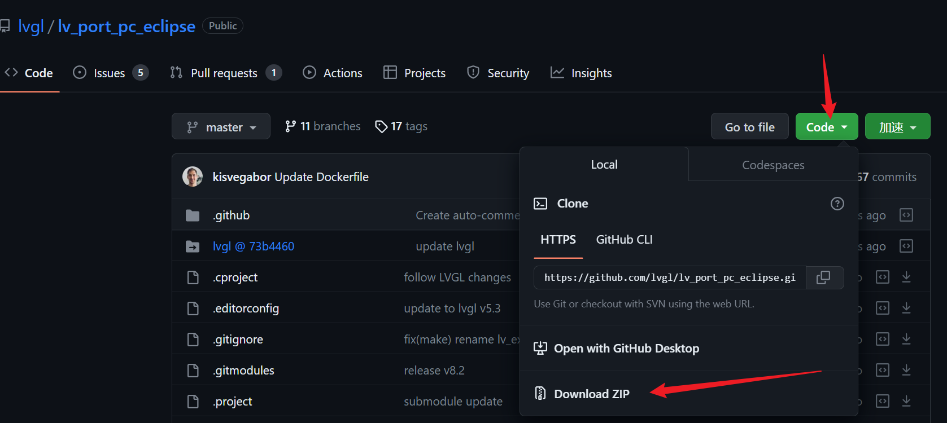
Task: Click the clone URL input field
Action: pyautogui.click(x=670, y=277)
